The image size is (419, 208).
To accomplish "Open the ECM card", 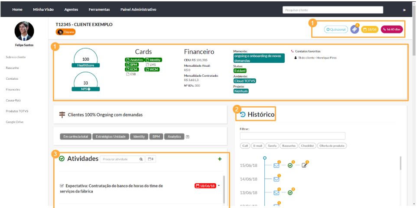I will [131, 69].
